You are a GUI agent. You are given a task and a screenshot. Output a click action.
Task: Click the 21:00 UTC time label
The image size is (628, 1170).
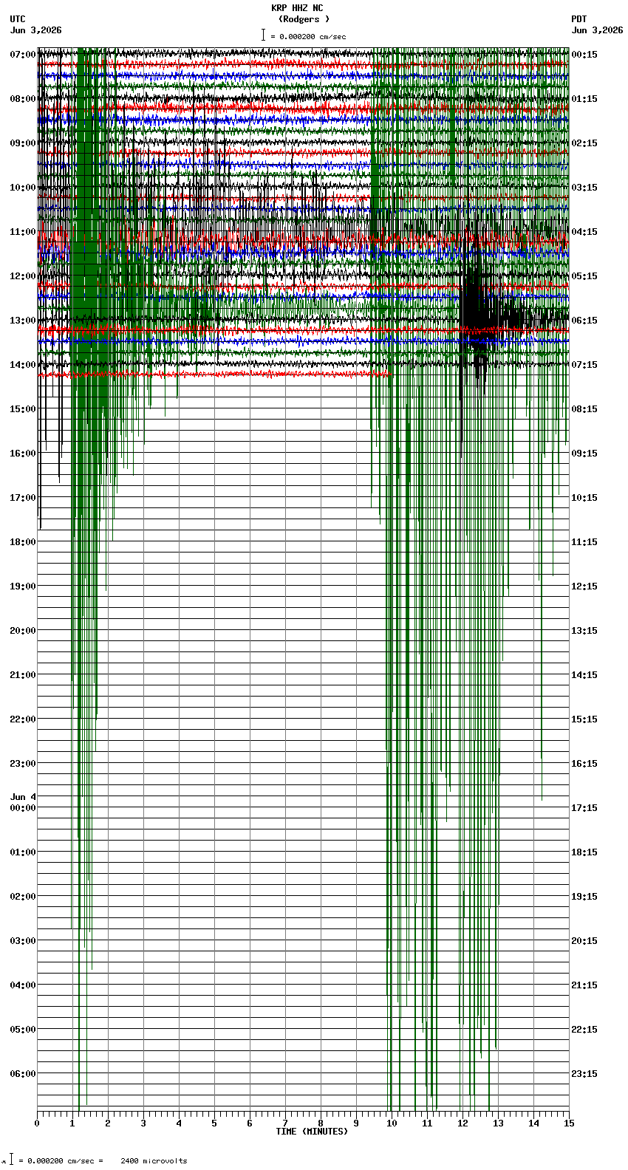(x=23, y=675)
